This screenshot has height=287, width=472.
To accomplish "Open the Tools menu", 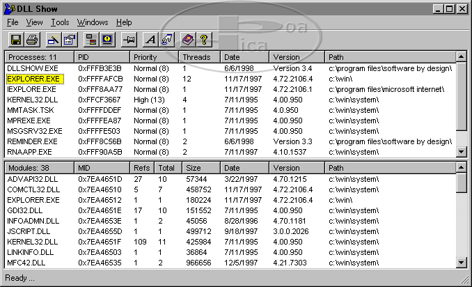I will [60, 22].
